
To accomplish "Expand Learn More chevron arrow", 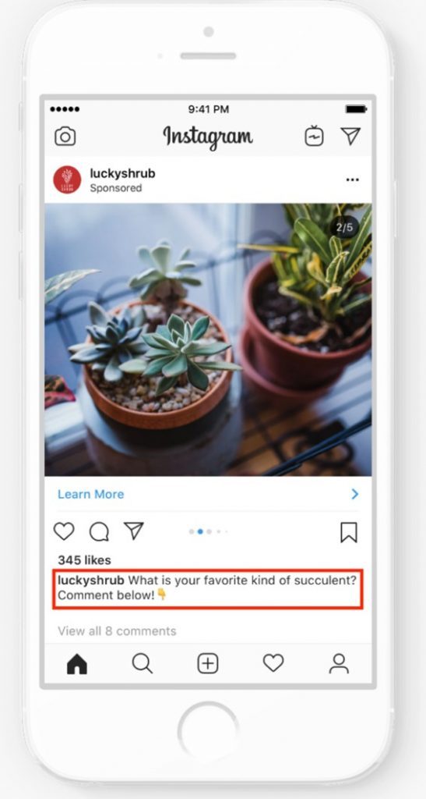I will [355, 494].
